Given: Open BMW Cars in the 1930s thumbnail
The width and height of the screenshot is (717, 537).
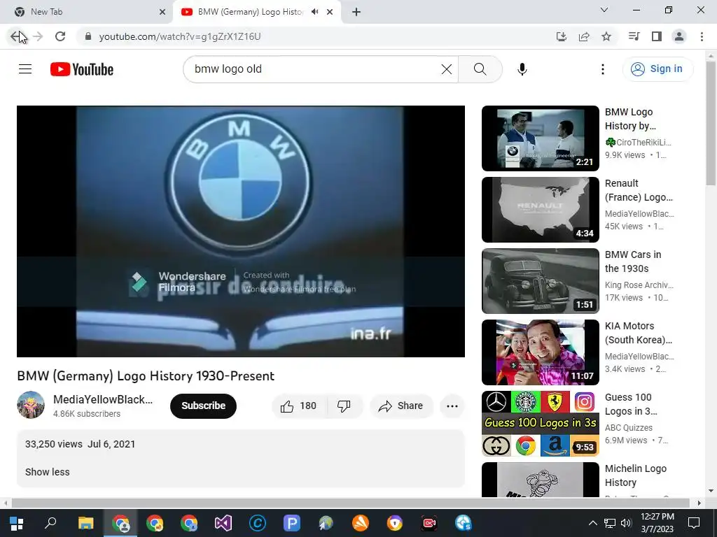Looking at the screenshot, I should point(540,281).
